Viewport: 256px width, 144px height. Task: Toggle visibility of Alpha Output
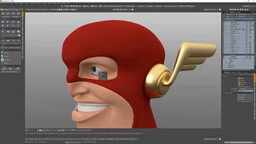pyautogui.click(x=224, y=22)
